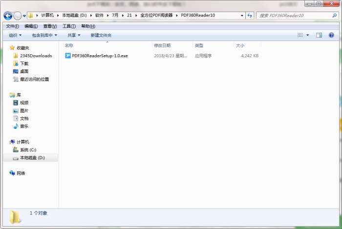
Task: Select 库 in the navigation pane
Action: click(x=19, y=95)
